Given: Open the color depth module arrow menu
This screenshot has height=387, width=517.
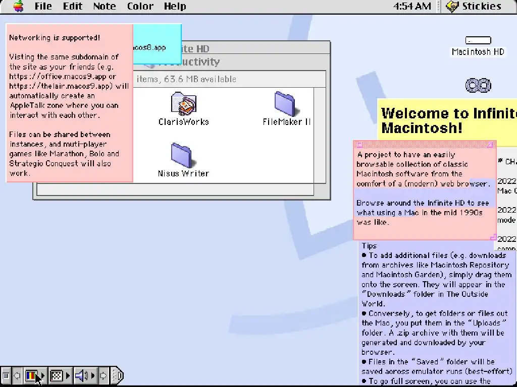Looking at the screenshot, I should point(43,375).
